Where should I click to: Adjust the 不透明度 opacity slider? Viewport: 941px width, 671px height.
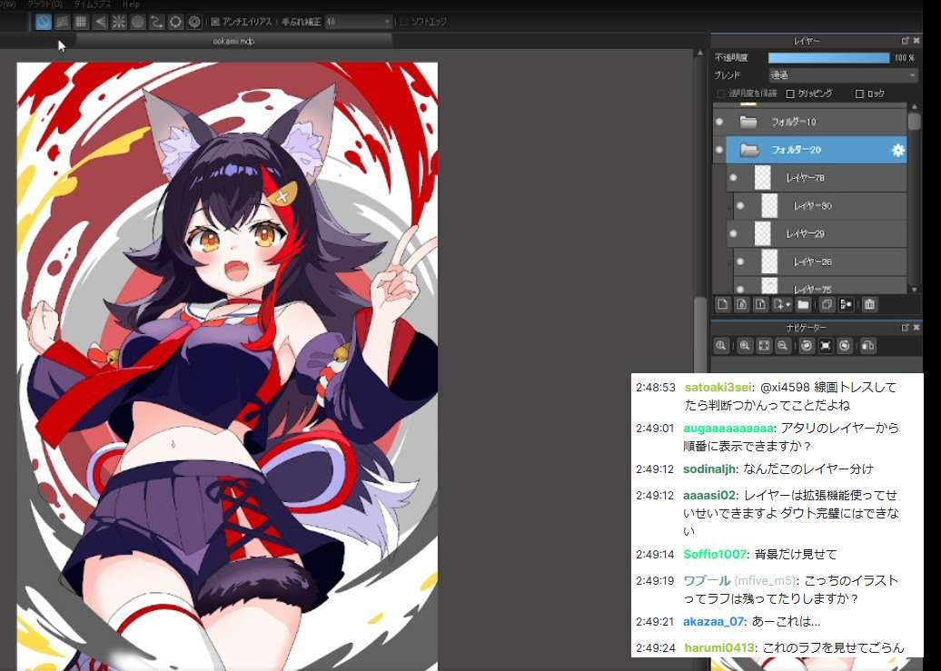coord(828,57)
